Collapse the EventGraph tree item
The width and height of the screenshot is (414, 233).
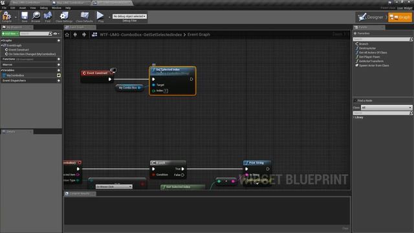tap(2, 45)
